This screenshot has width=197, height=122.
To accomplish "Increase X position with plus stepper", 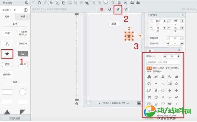I will coord(164,21).
